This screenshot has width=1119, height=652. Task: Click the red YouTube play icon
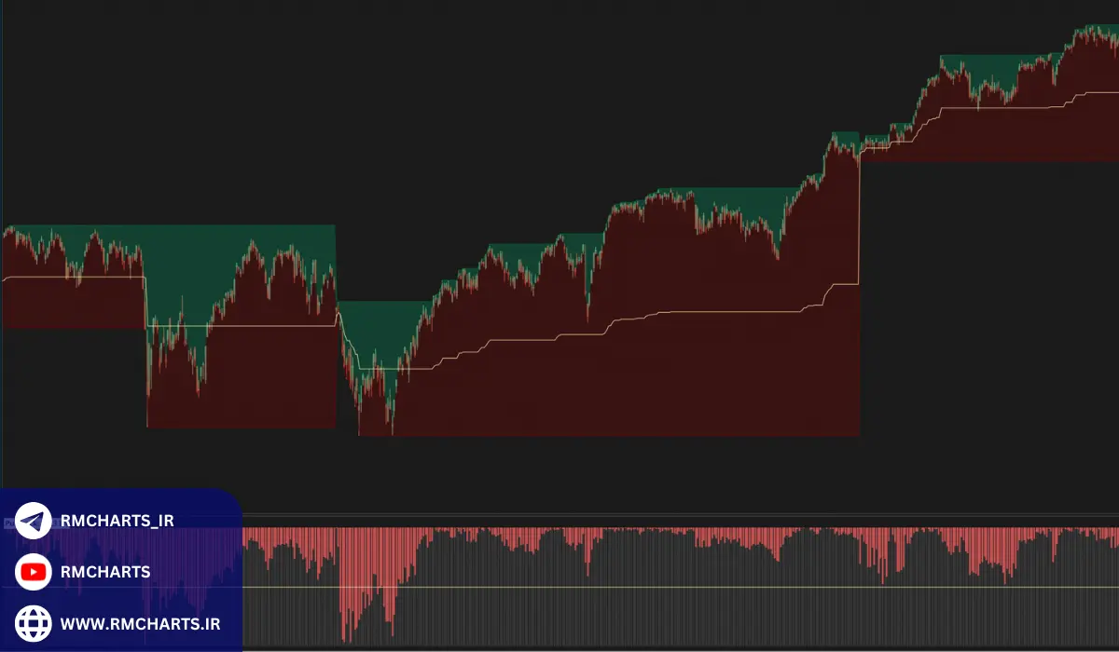click(x=34, y=572)
